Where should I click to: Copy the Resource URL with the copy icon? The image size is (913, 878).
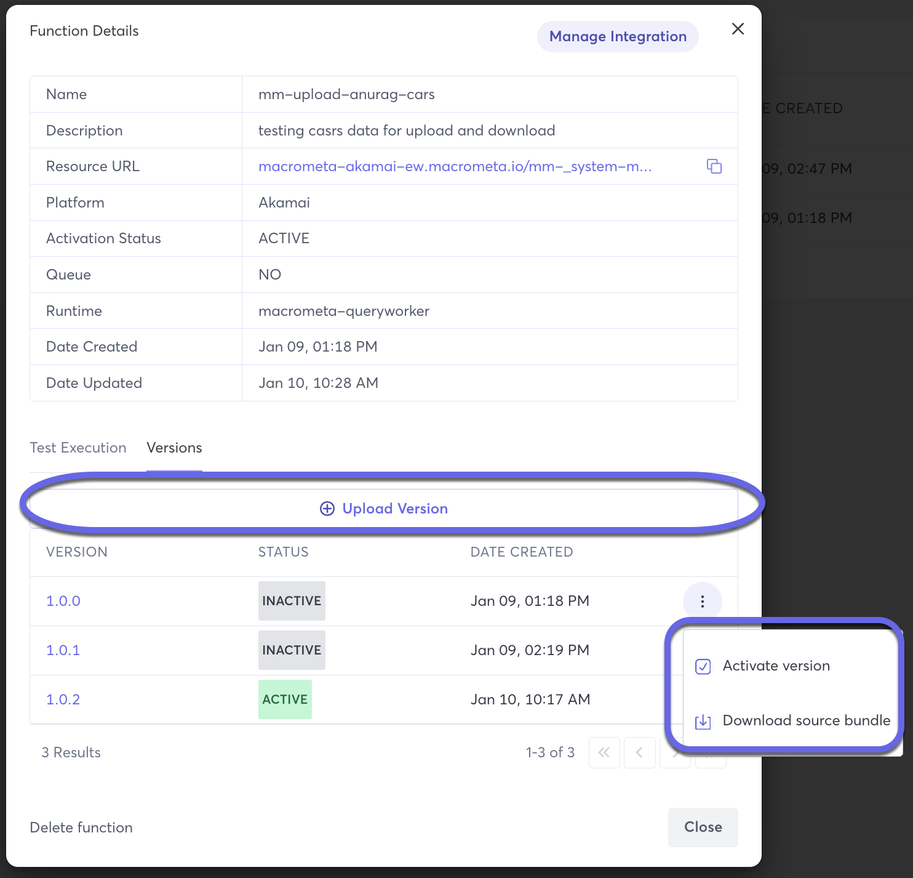tap(714, 166)
